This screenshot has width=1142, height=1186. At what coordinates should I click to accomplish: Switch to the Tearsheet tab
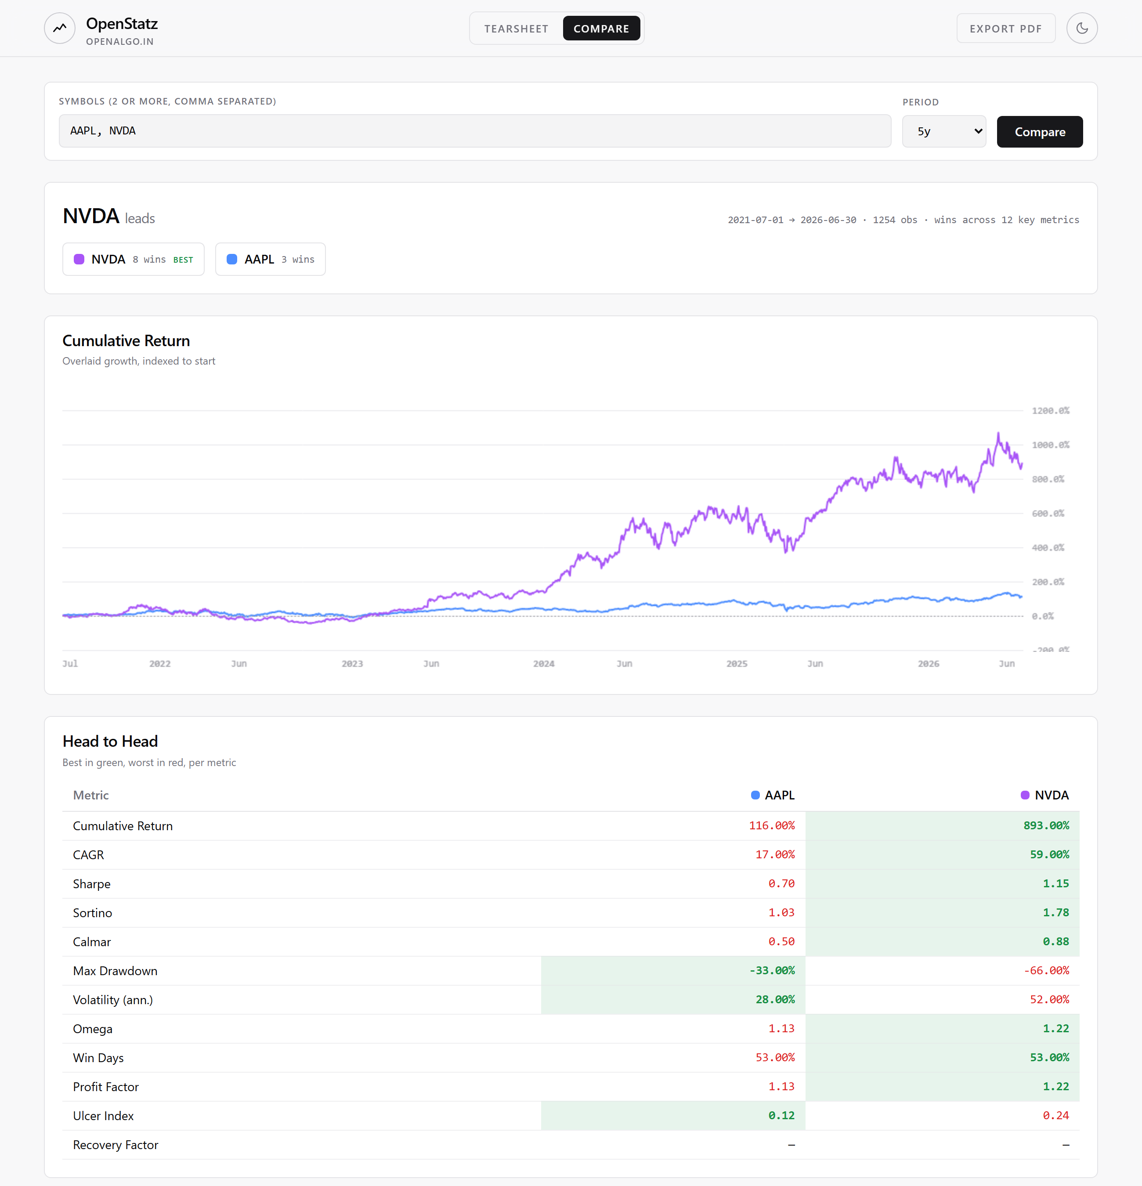[516, 29]
